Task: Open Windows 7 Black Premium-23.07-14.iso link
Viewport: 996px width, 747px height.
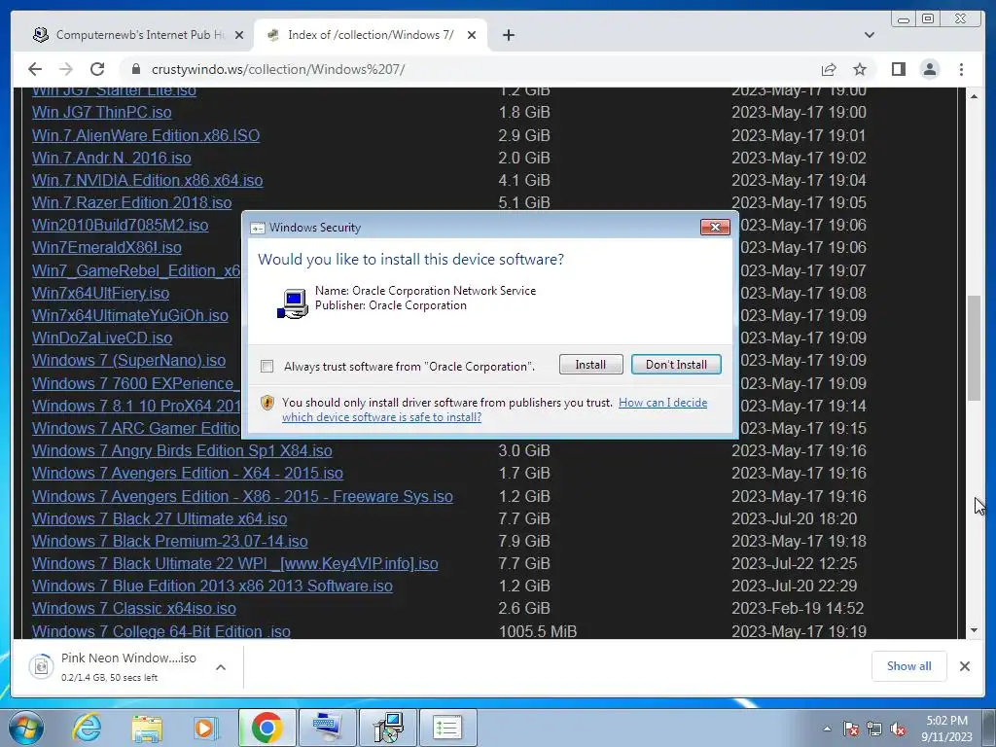Action: point(169,541)
